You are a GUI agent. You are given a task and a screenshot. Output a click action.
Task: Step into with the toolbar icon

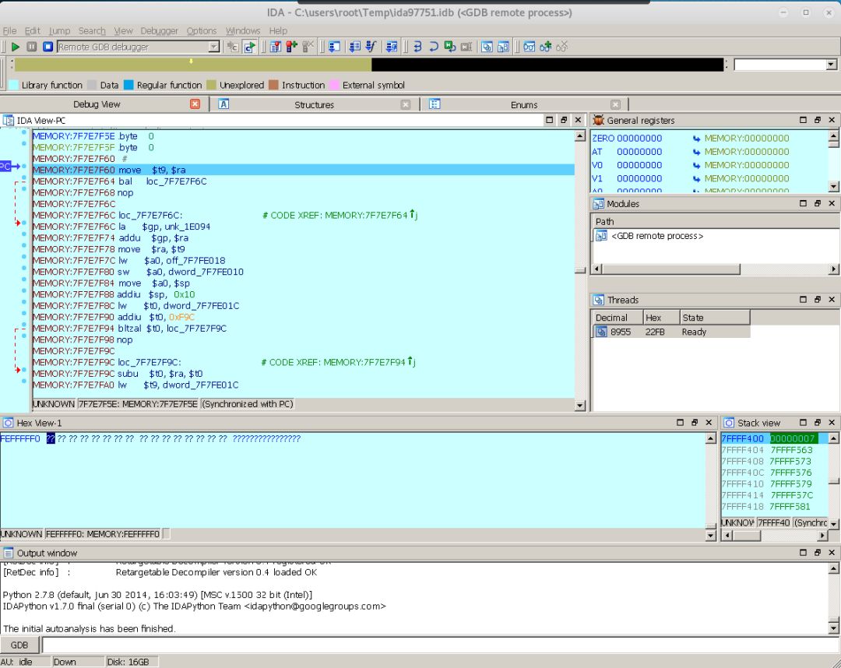(x=418, y=47)
